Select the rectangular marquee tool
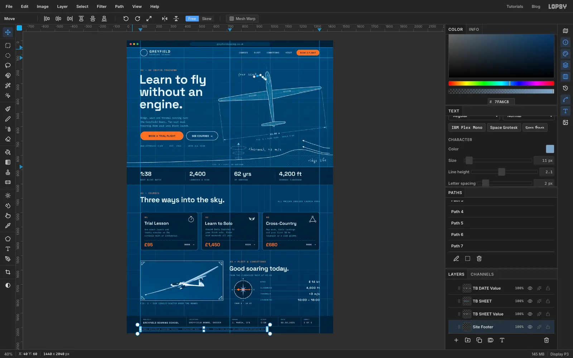This screenshot has width=573, height=358. [x=8, y=45]
